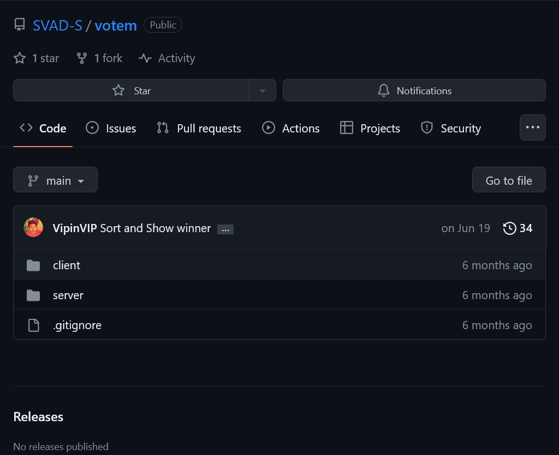Click the Code angle-brackets icon
The width and height of the screenshot is (559, 455).
(26, 128)
